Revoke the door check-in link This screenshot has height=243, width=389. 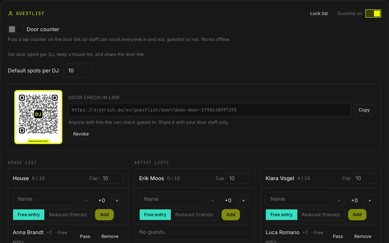tap(81, 134)
